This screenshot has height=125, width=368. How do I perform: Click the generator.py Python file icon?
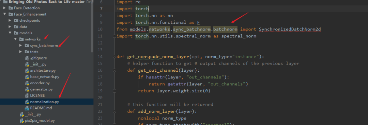click(x=27, y=89)
